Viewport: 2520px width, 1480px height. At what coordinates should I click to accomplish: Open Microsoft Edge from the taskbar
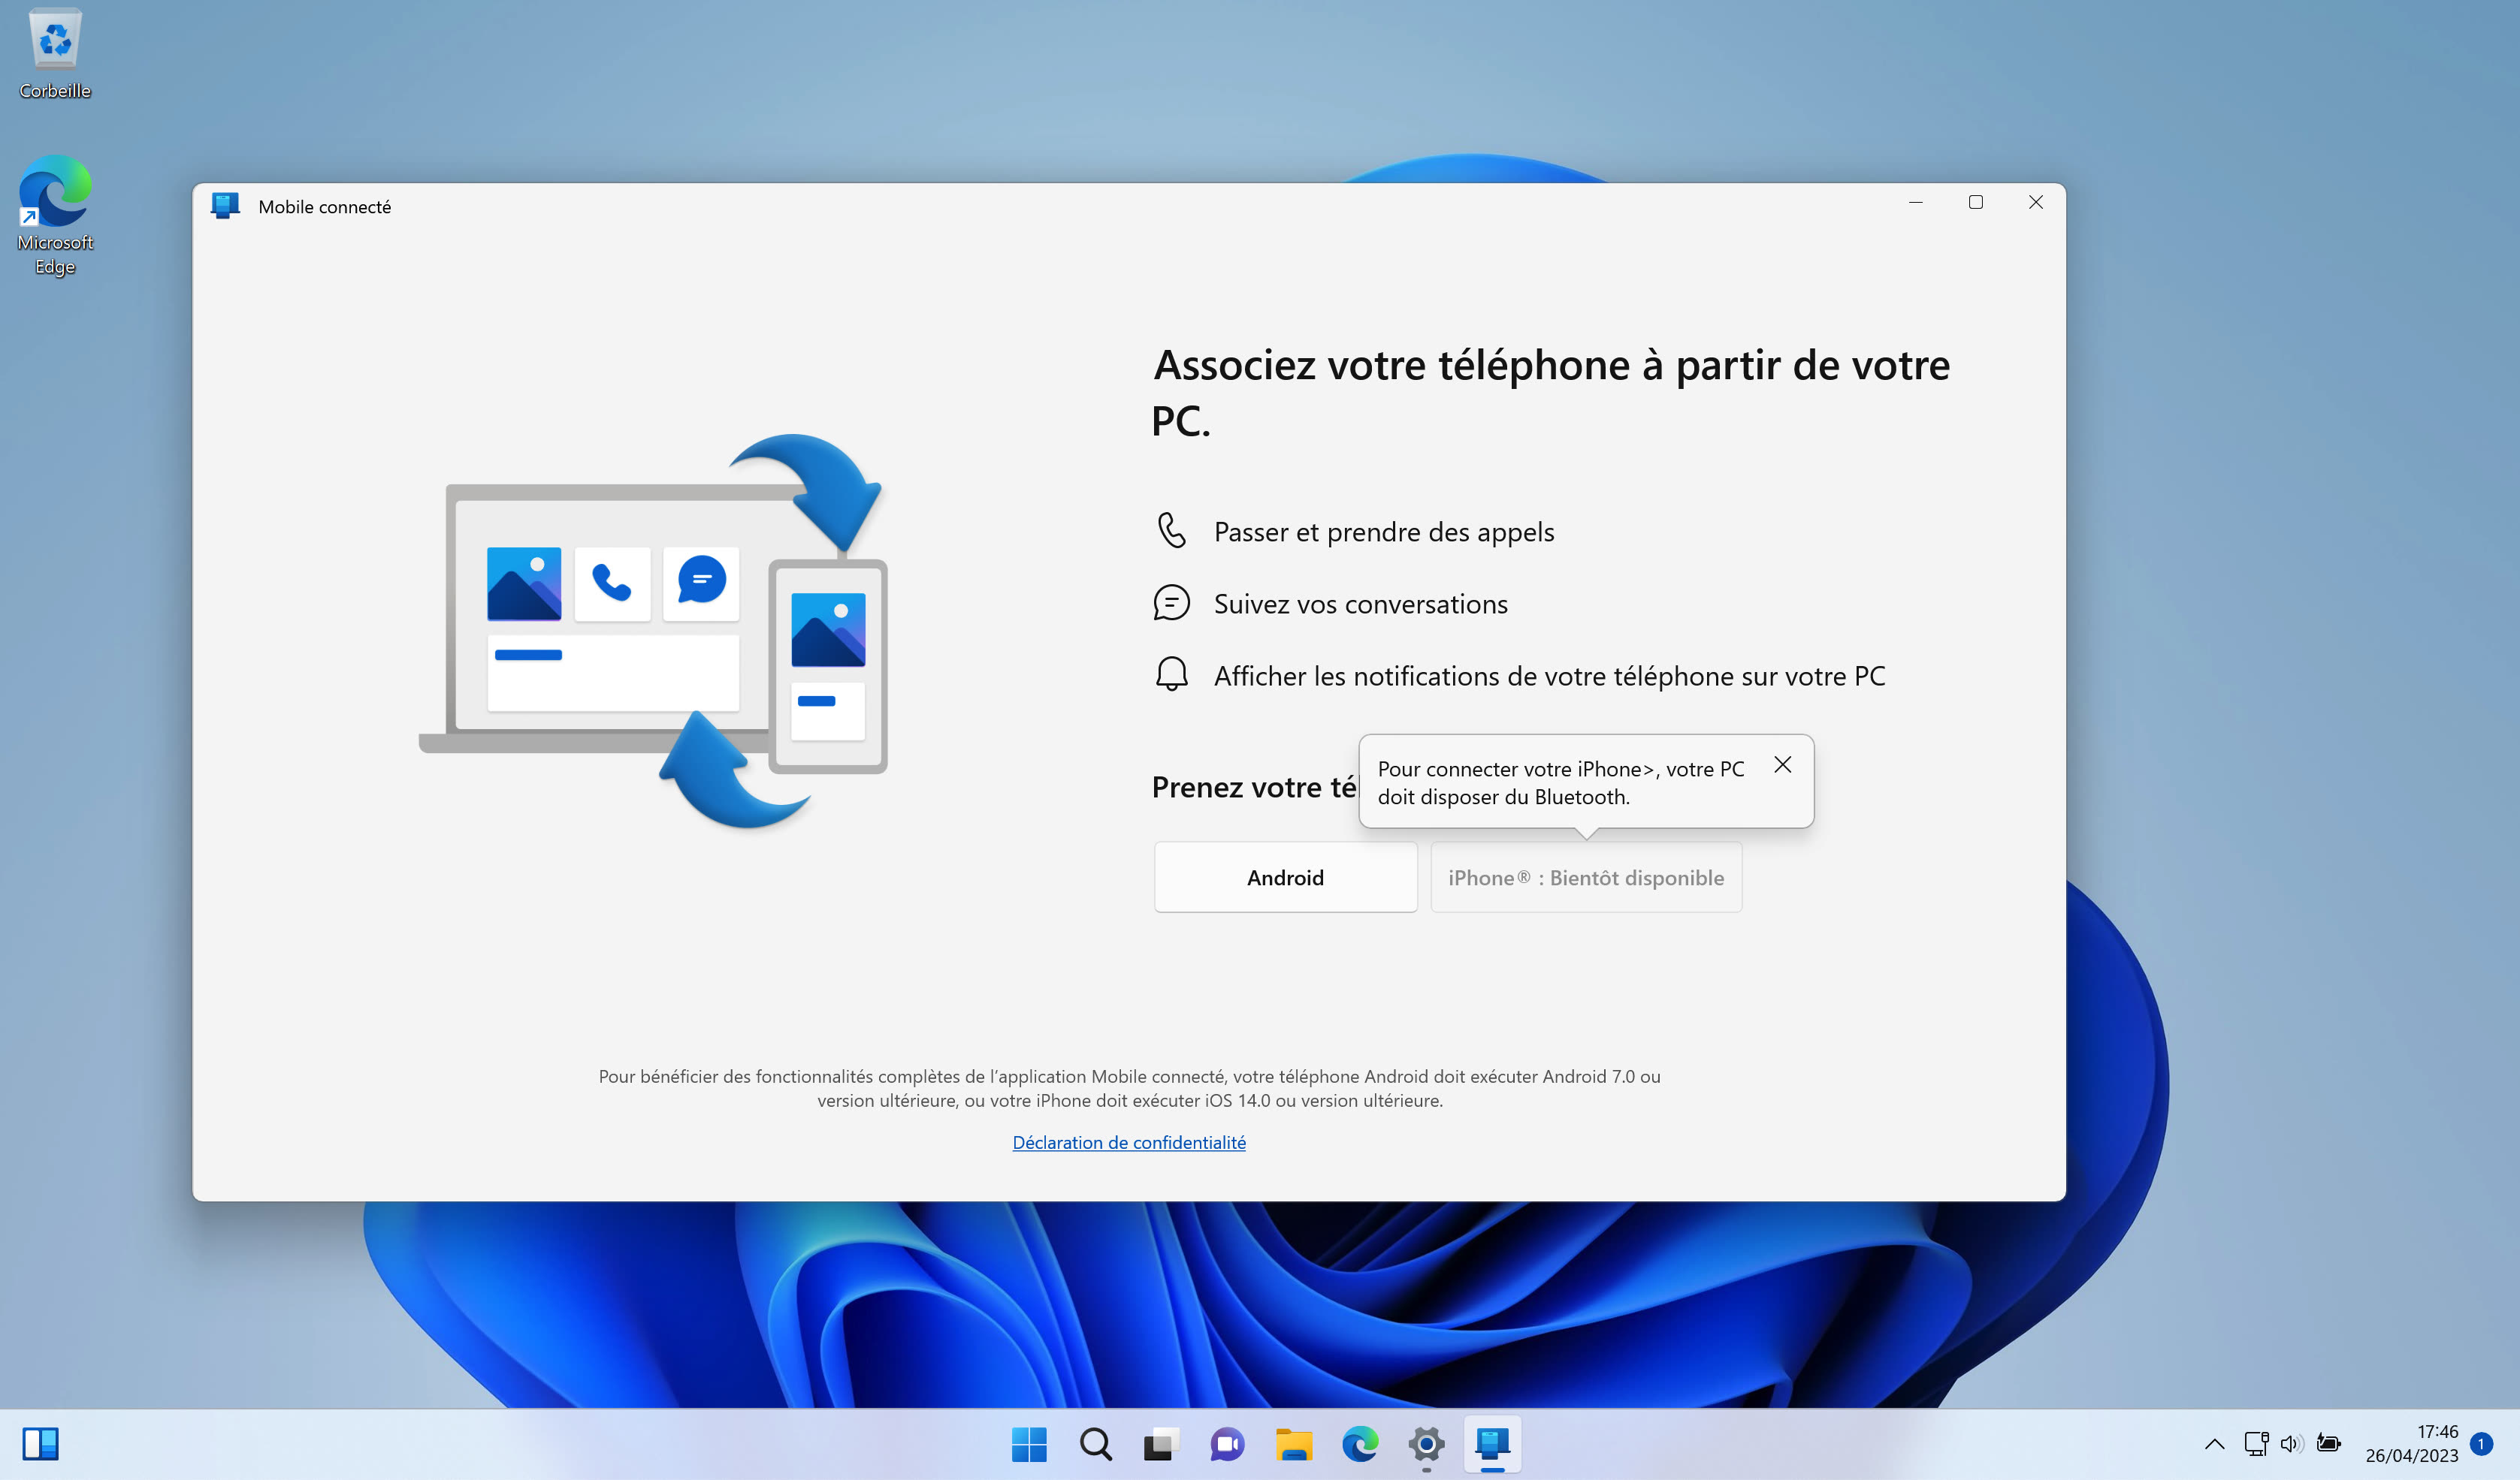coord(1360,1444)
